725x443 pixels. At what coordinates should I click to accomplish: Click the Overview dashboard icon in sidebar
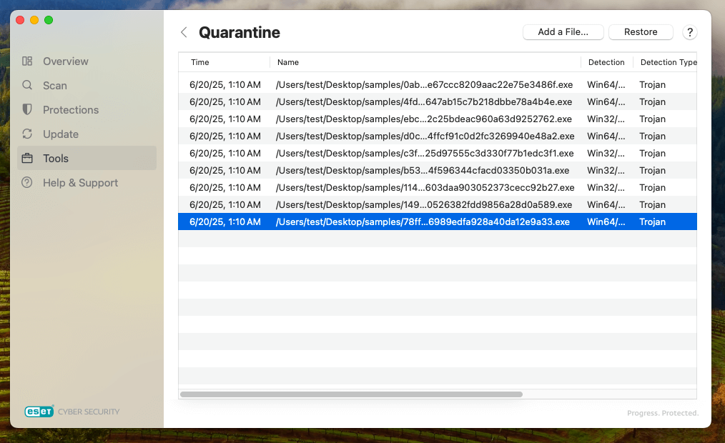point(27,61)
